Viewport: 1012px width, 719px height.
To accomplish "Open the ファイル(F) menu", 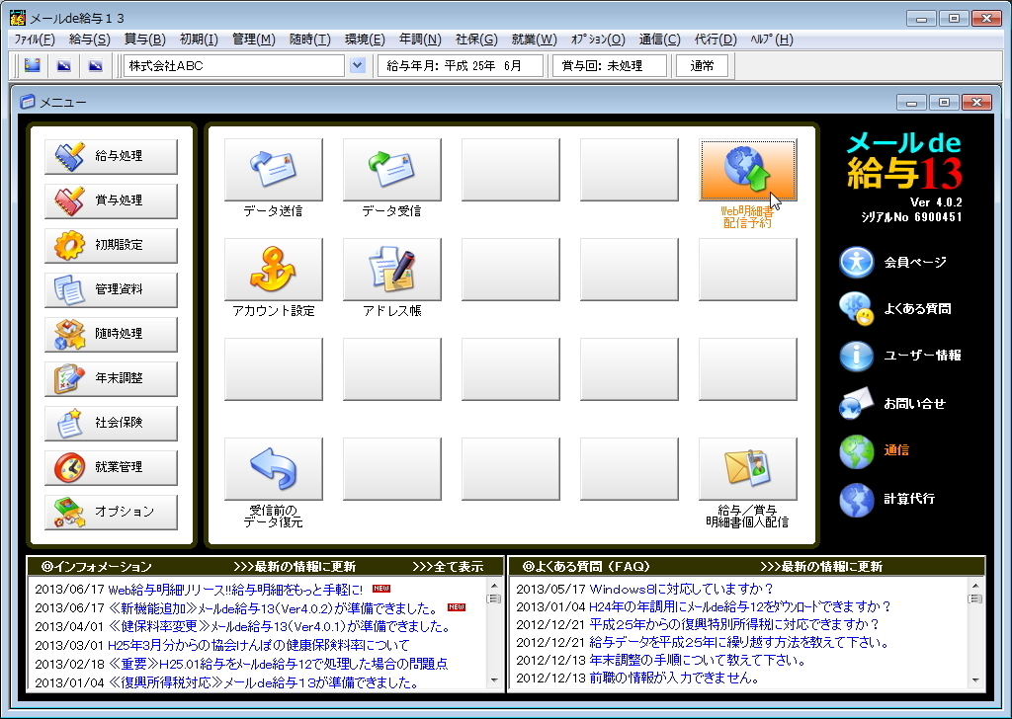I will (35, 40).
